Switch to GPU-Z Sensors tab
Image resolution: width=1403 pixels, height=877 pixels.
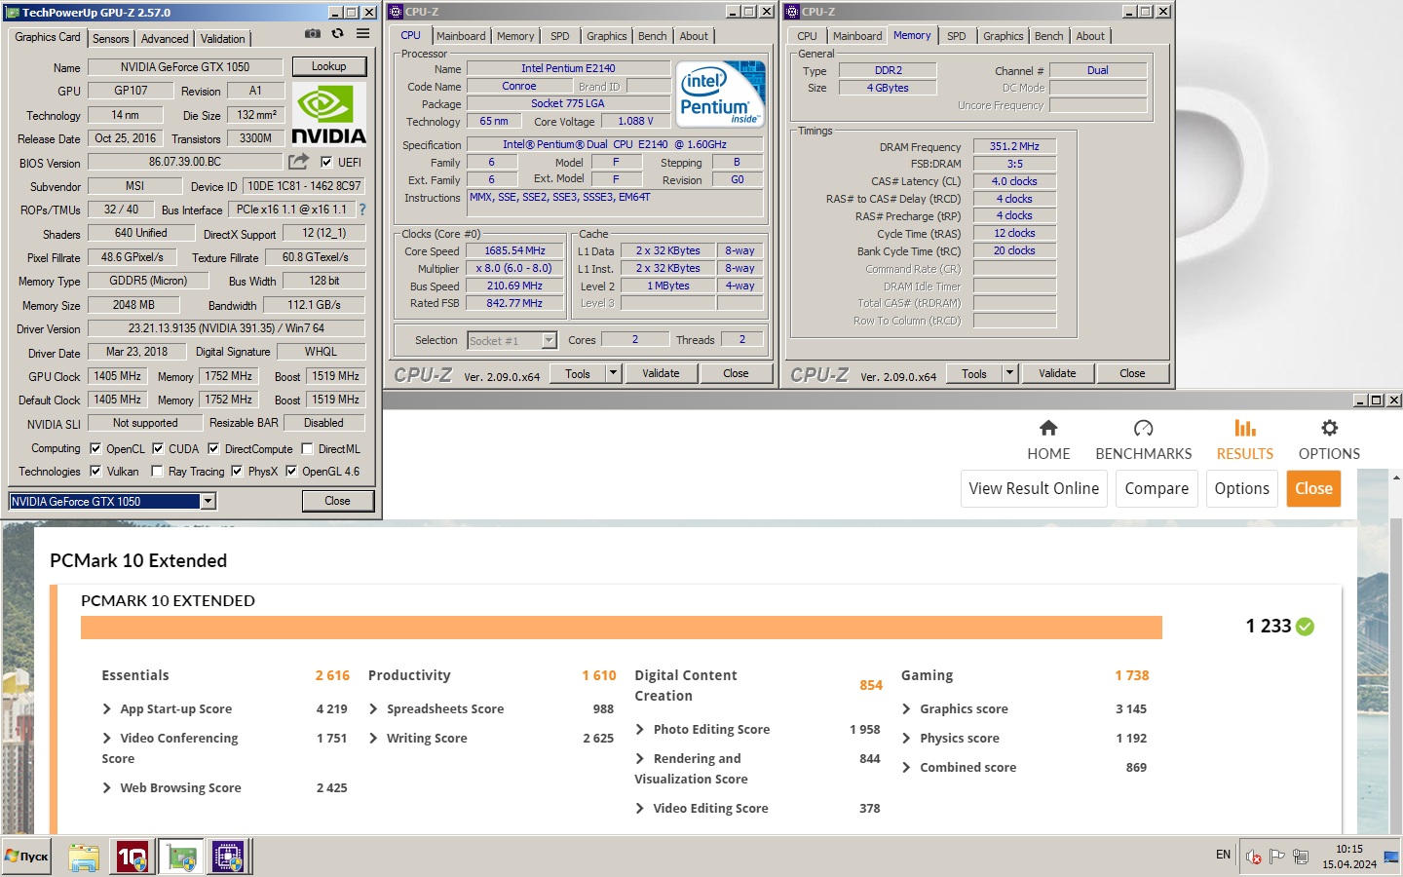coord(111,38)
